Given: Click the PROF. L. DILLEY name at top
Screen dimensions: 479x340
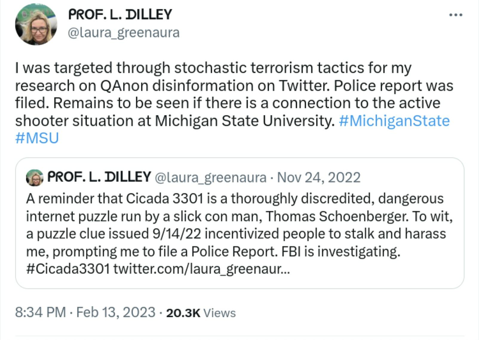Looking at the screenshot, I should 120,14.
